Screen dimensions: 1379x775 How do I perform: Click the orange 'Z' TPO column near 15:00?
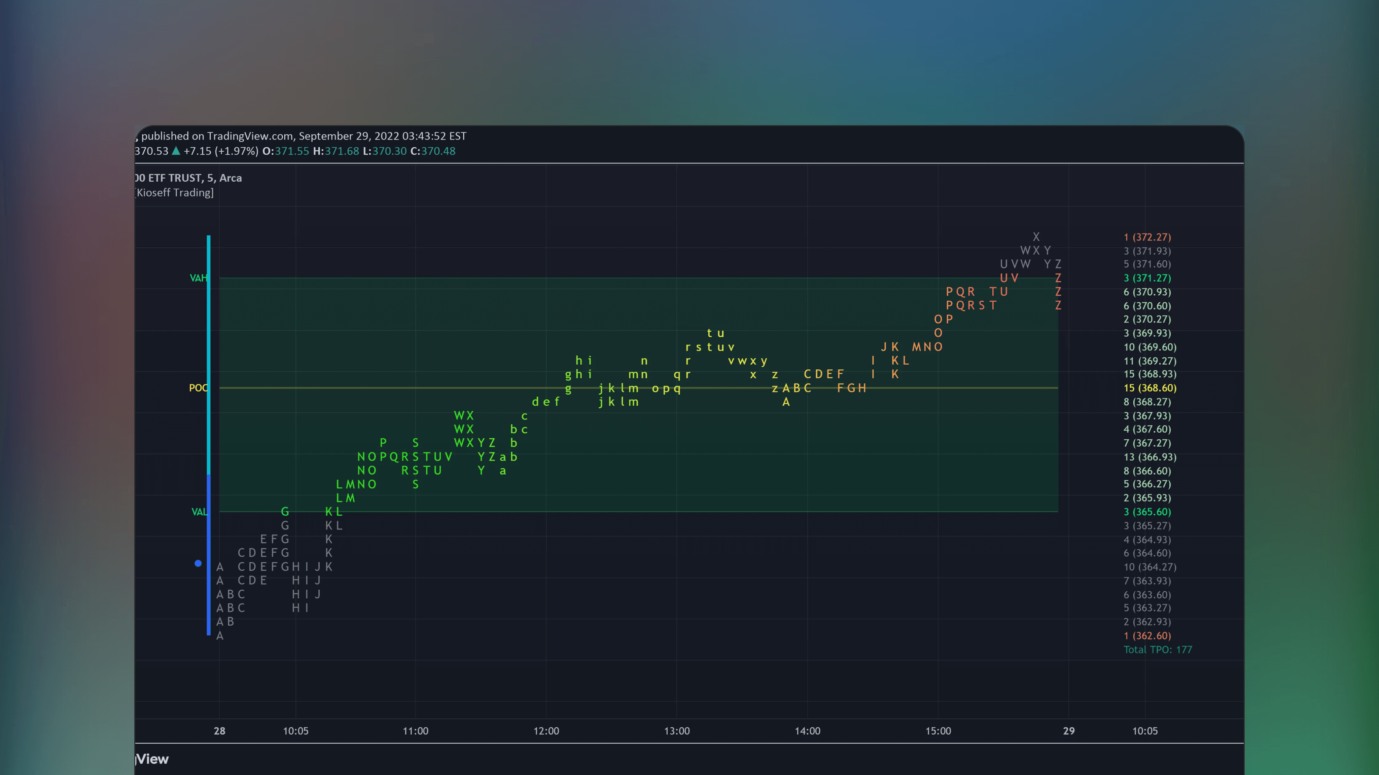coord(1057,292)
